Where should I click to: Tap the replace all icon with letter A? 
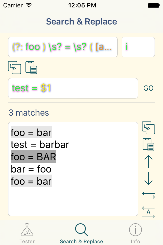point(148,212)
